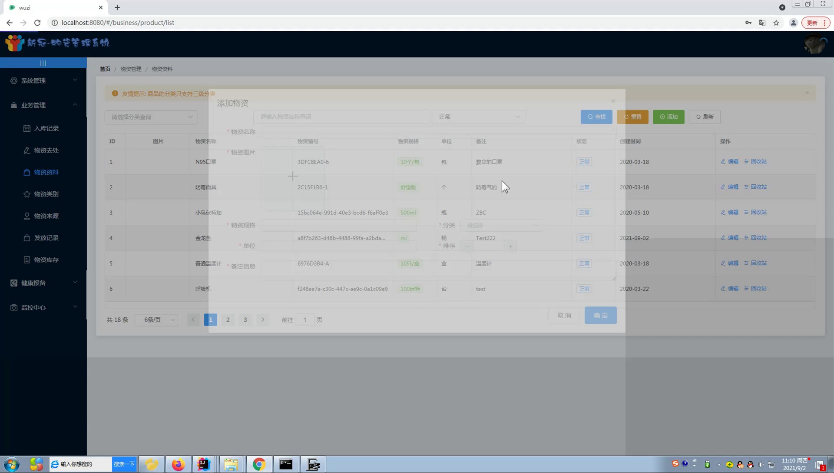Open 入库记录 in the sidebar
This screenshot has width=834, height=473.
tap(46, 128)
